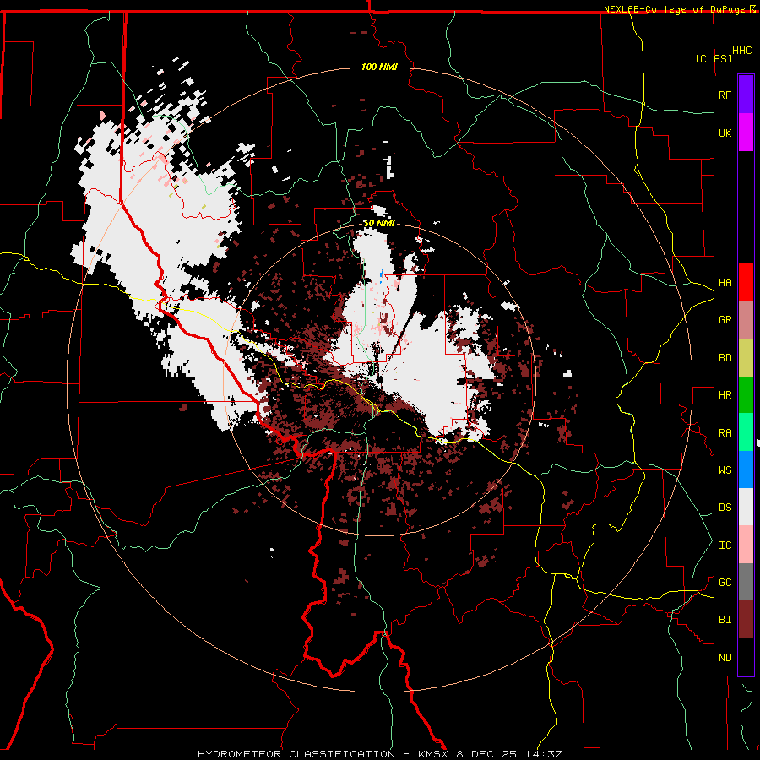Click the ND legend label
This screenshot has width=760, height=760.
[x=725, y=658]
